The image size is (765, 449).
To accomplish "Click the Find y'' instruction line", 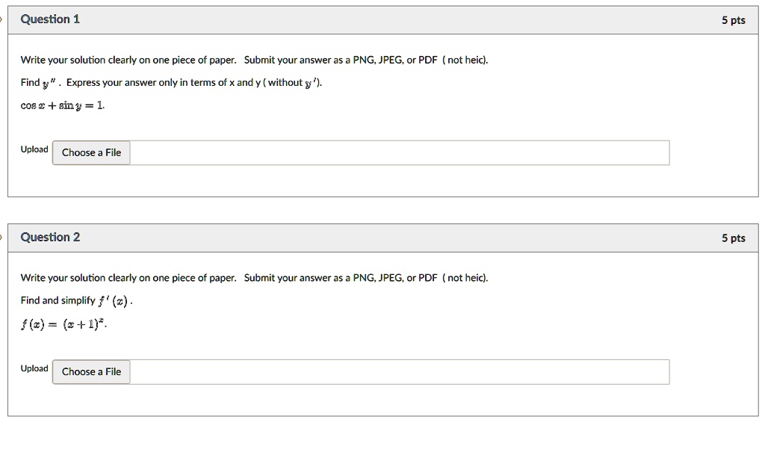I will coord(172,83).
